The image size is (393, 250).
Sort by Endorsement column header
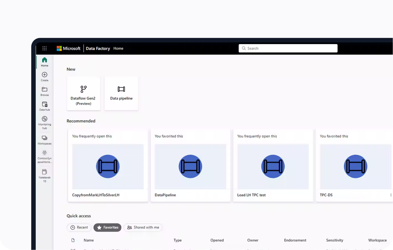click(295, 240)
